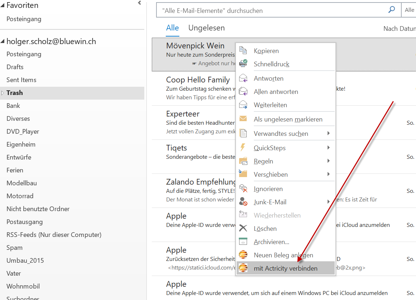The width and height of the screenshot is (416, 300).
Task: Open the DVD_Player folder
Action: pyautogui.click(x=23, y=132)
